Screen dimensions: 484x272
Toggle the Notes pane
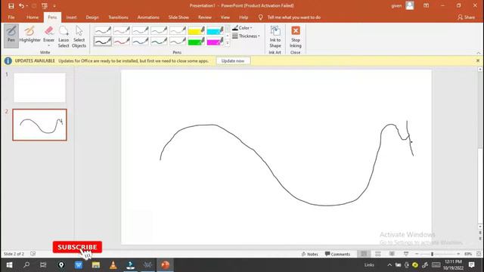(309, 254)
